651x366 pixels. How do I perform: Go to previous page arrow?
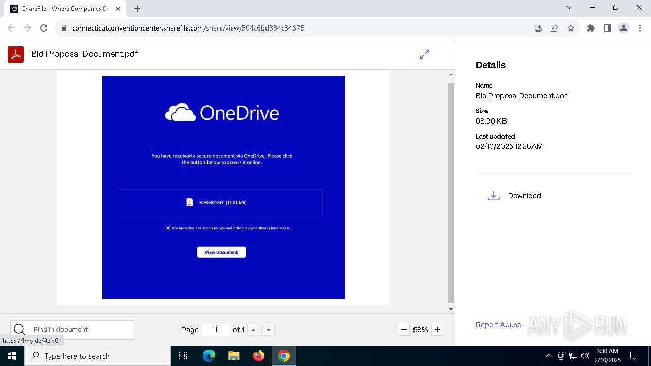pyautogui.click(x=253, y=330)
